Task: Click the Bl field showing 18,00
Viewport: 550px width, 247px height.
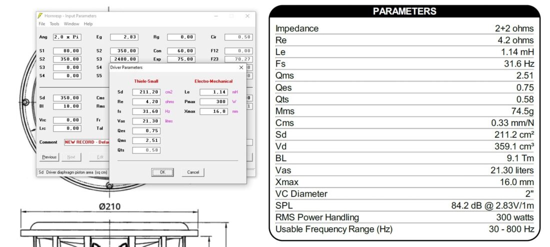Action: click(67, 106)
